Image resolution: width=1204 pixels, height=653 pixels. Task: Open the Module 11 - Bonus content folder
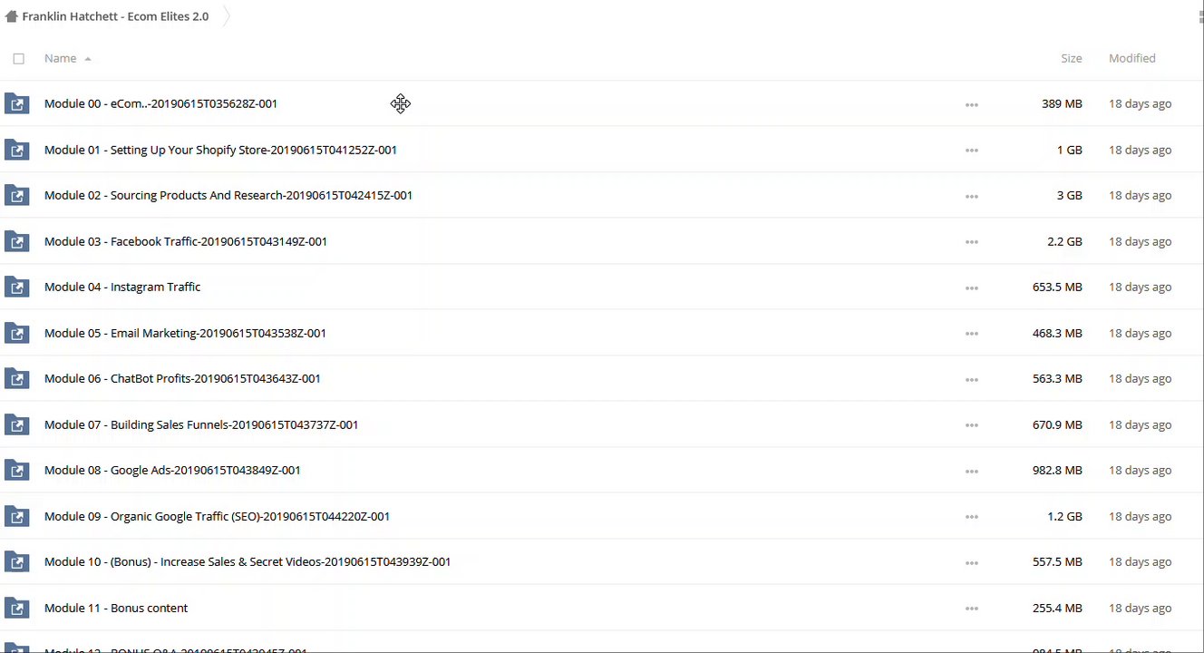tap(116, 608)
